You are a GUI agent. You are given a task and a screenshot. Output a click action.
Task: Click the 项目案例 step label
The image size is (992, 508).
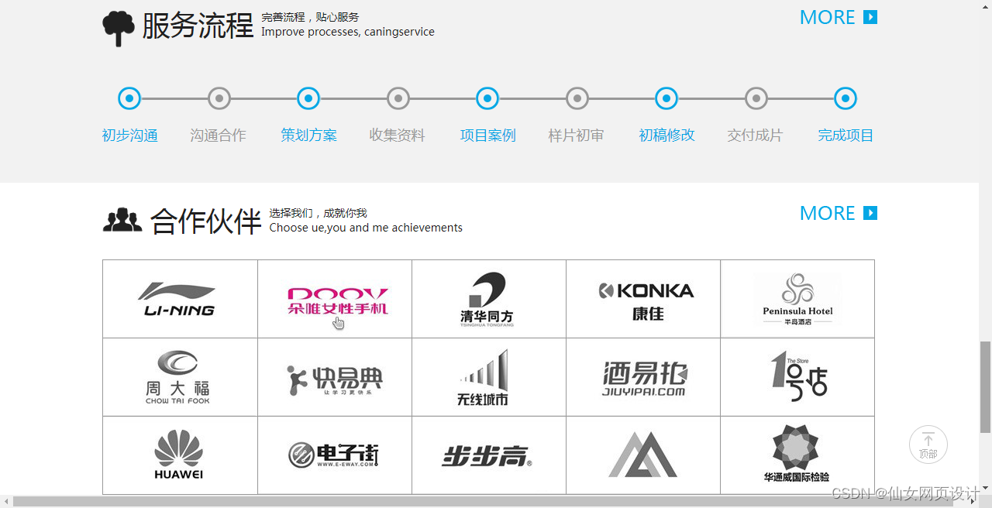(x=487, y=135)
